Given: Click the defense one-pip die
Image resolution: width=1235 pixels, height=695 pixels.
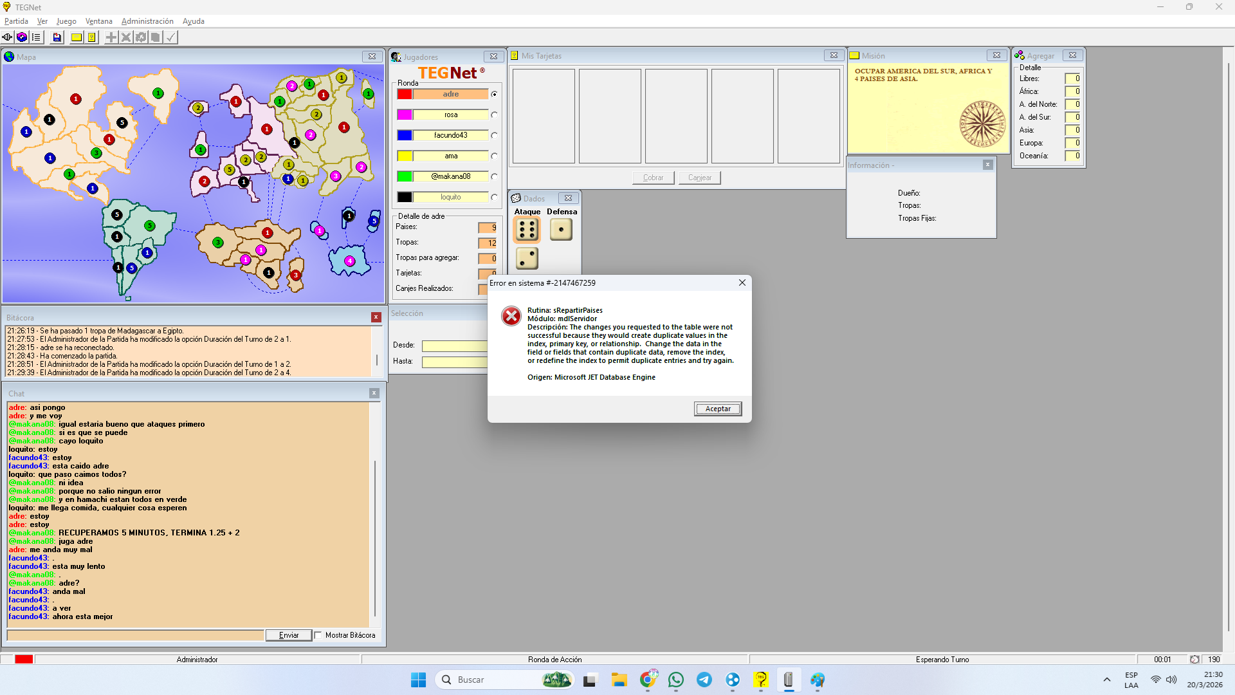Looking at the screenshot, I should point(561,230).
